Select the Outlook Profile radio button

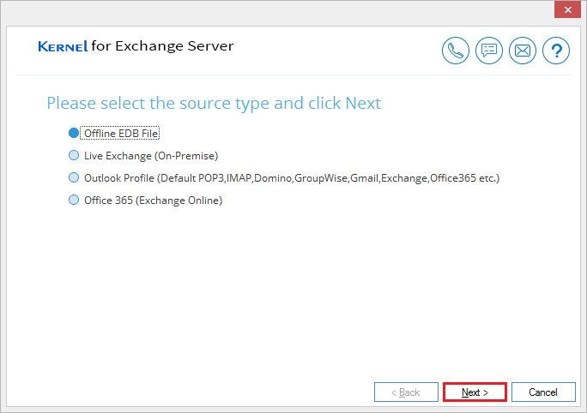[74, 177]
